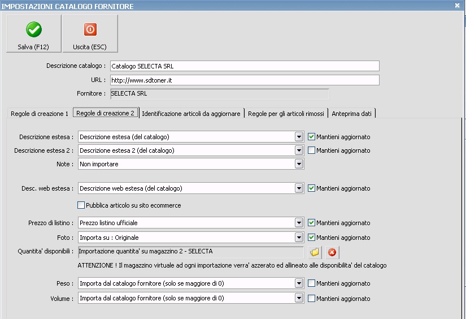The height and width of the screenshot is (319, 466).
Task: Expand the Descrizione estesa 2 dropdown
Action: [x=299, y=150]
